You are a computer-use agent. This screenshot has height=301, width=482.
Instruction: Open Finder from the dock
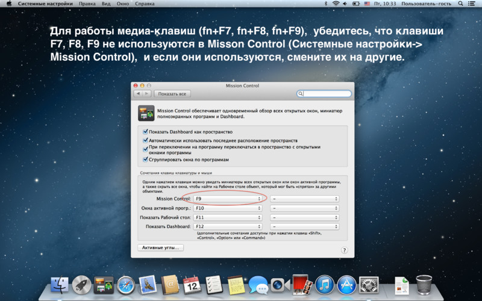(60, 285)
